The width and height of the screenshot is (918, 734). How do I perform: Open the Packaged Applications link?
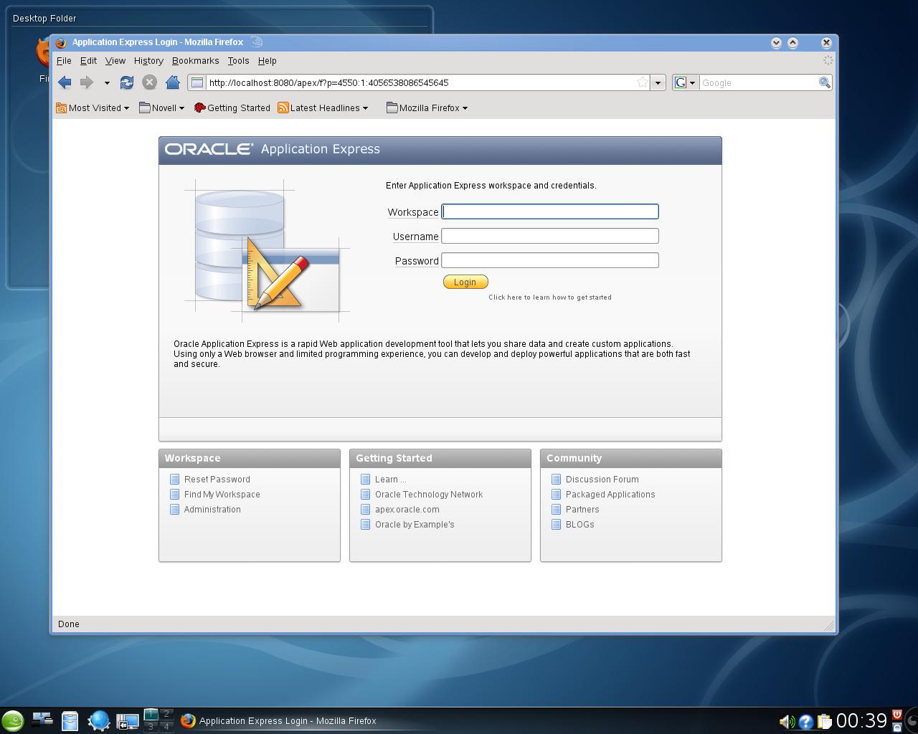pyautogui.click(x=610, y=495)
